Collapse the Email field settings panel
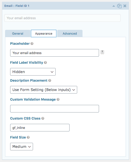This screenshot has width=131, height=162. click(114, 6)
